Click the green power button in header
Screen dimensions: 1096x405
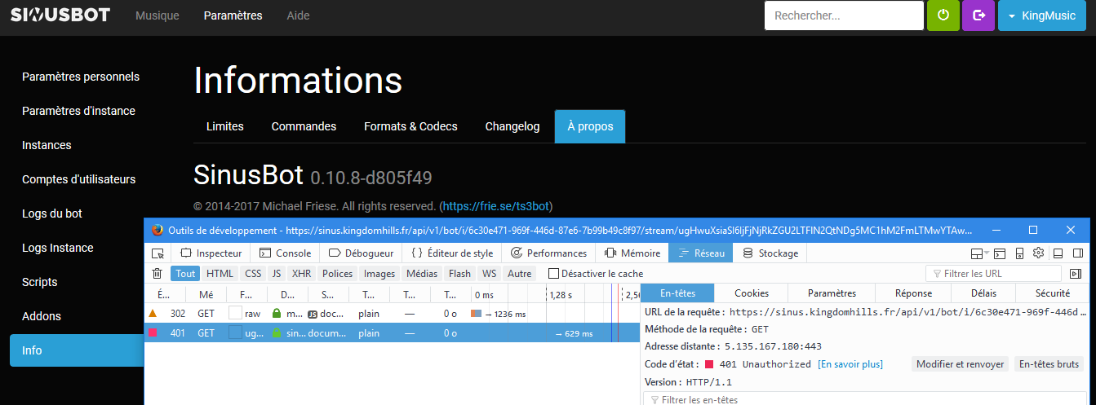(x=943, y=15)
